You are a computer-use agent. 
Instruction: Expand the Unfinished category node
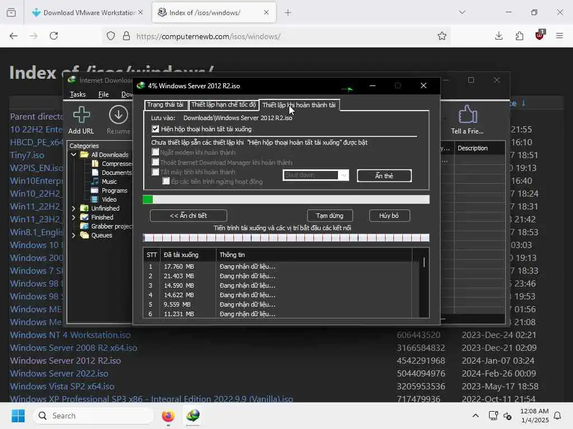(73, 208)
